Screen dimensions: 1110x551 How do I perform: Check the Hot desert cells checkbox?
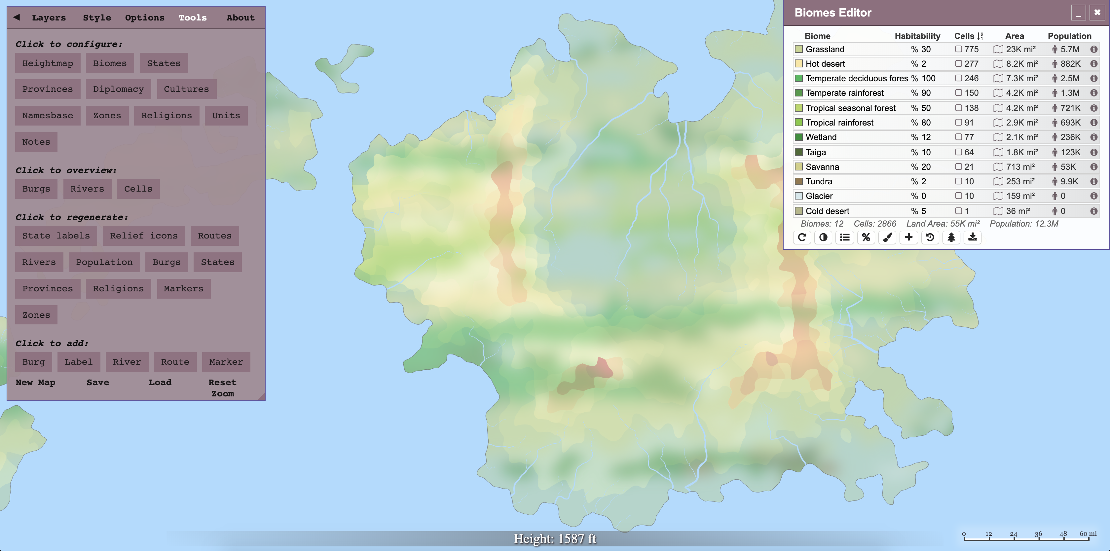tap(958, 64)
